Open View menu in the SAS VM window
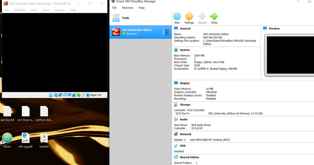Viewport: 314px width, 165px height. click(x=34, y=10)
